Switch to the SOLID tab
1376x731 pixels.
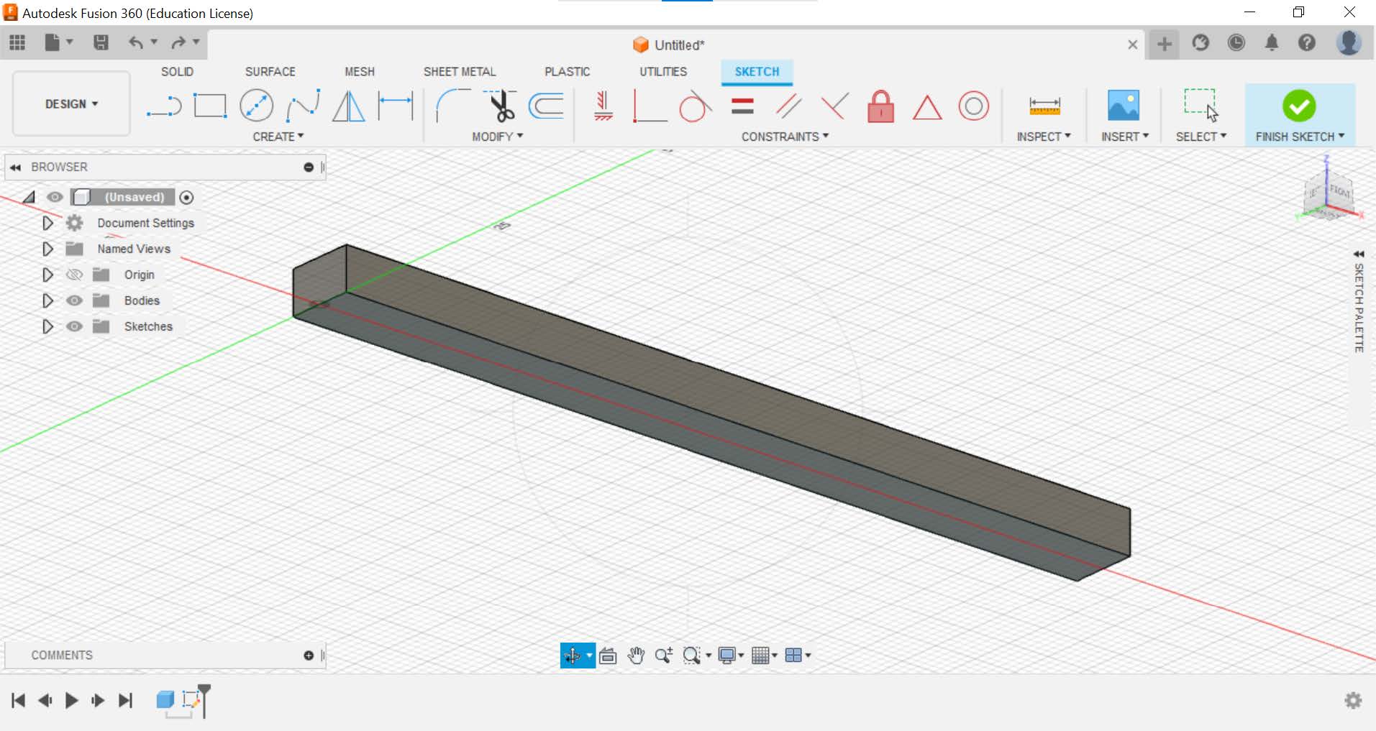(177, 72)
